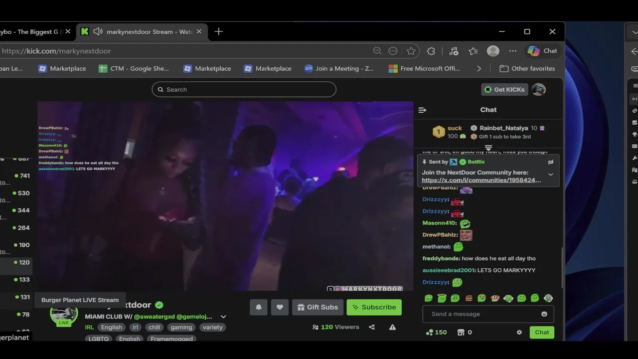Open Rainbet_Natalya on gift leaderboard

pyautogui.click(x=503, y=128)
